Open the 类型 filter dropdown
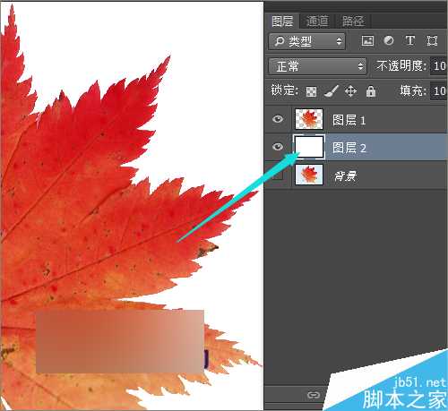The height and width of the screenshot is (411, 448). [x=306, y=41]
